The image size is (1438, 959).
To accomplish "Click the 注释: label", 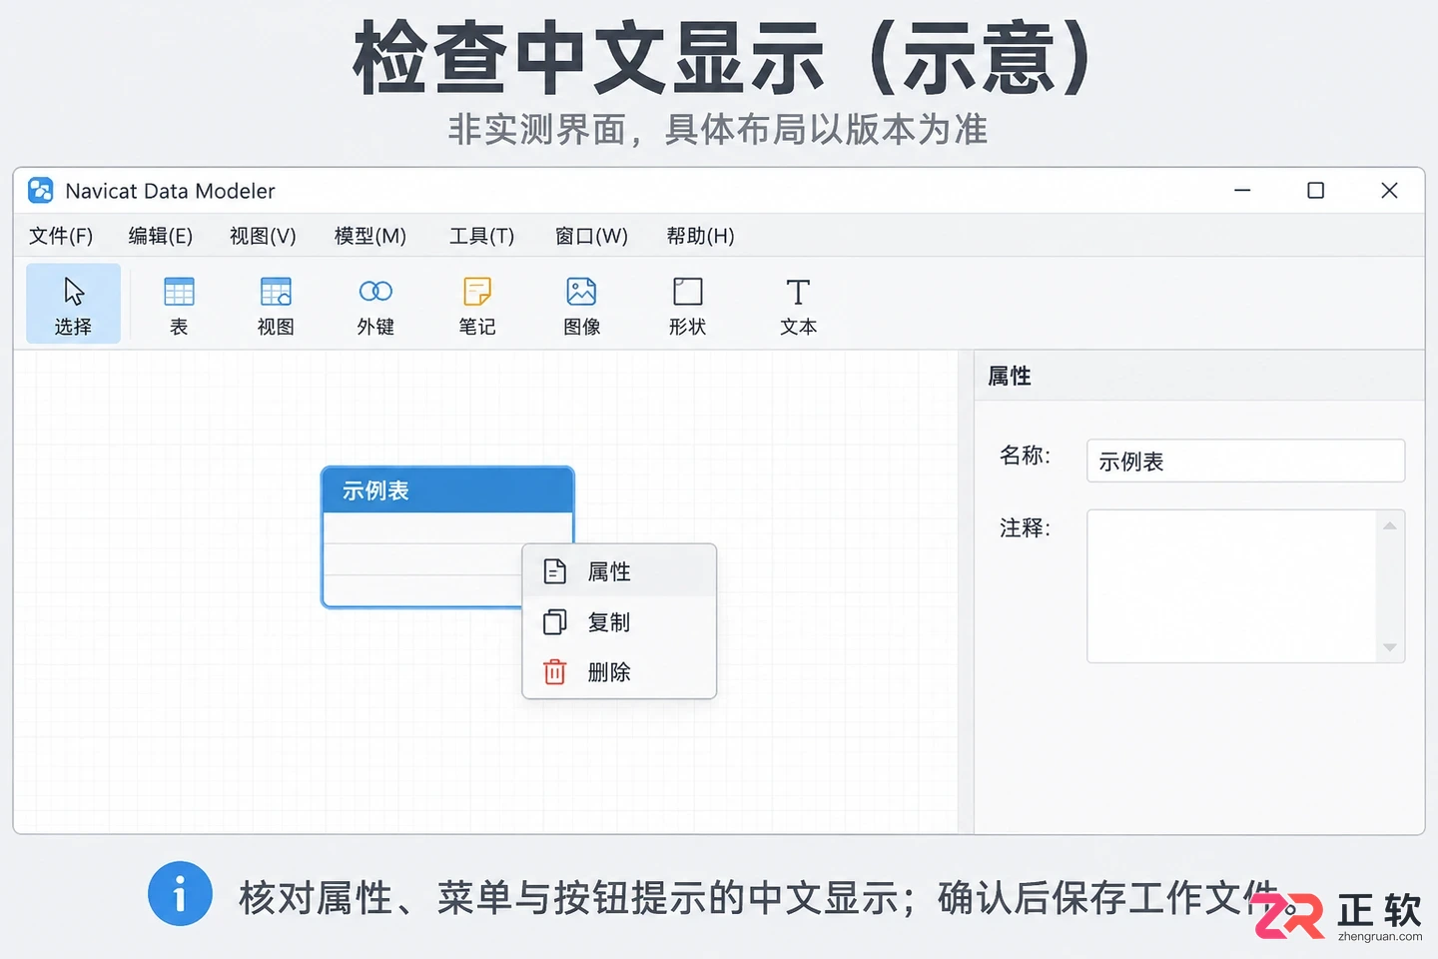I will point(1026,527).
